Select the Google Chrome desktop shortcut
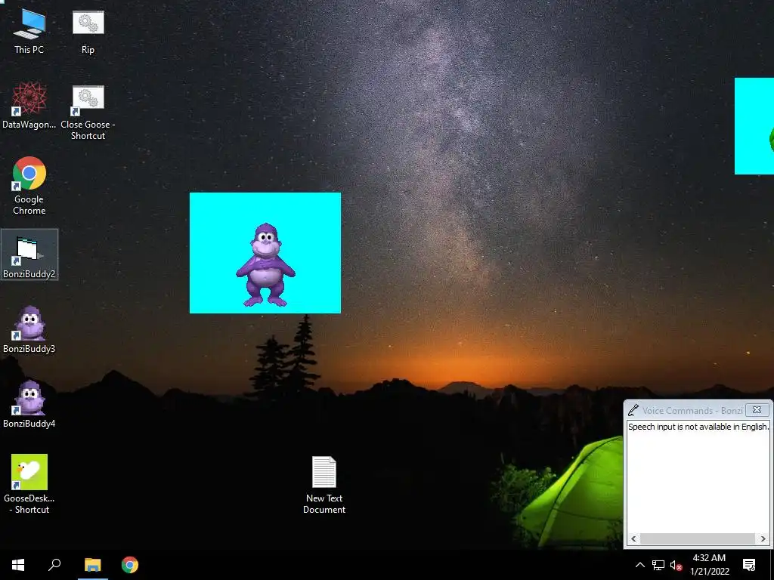The image size is (774, 580). 29,186
